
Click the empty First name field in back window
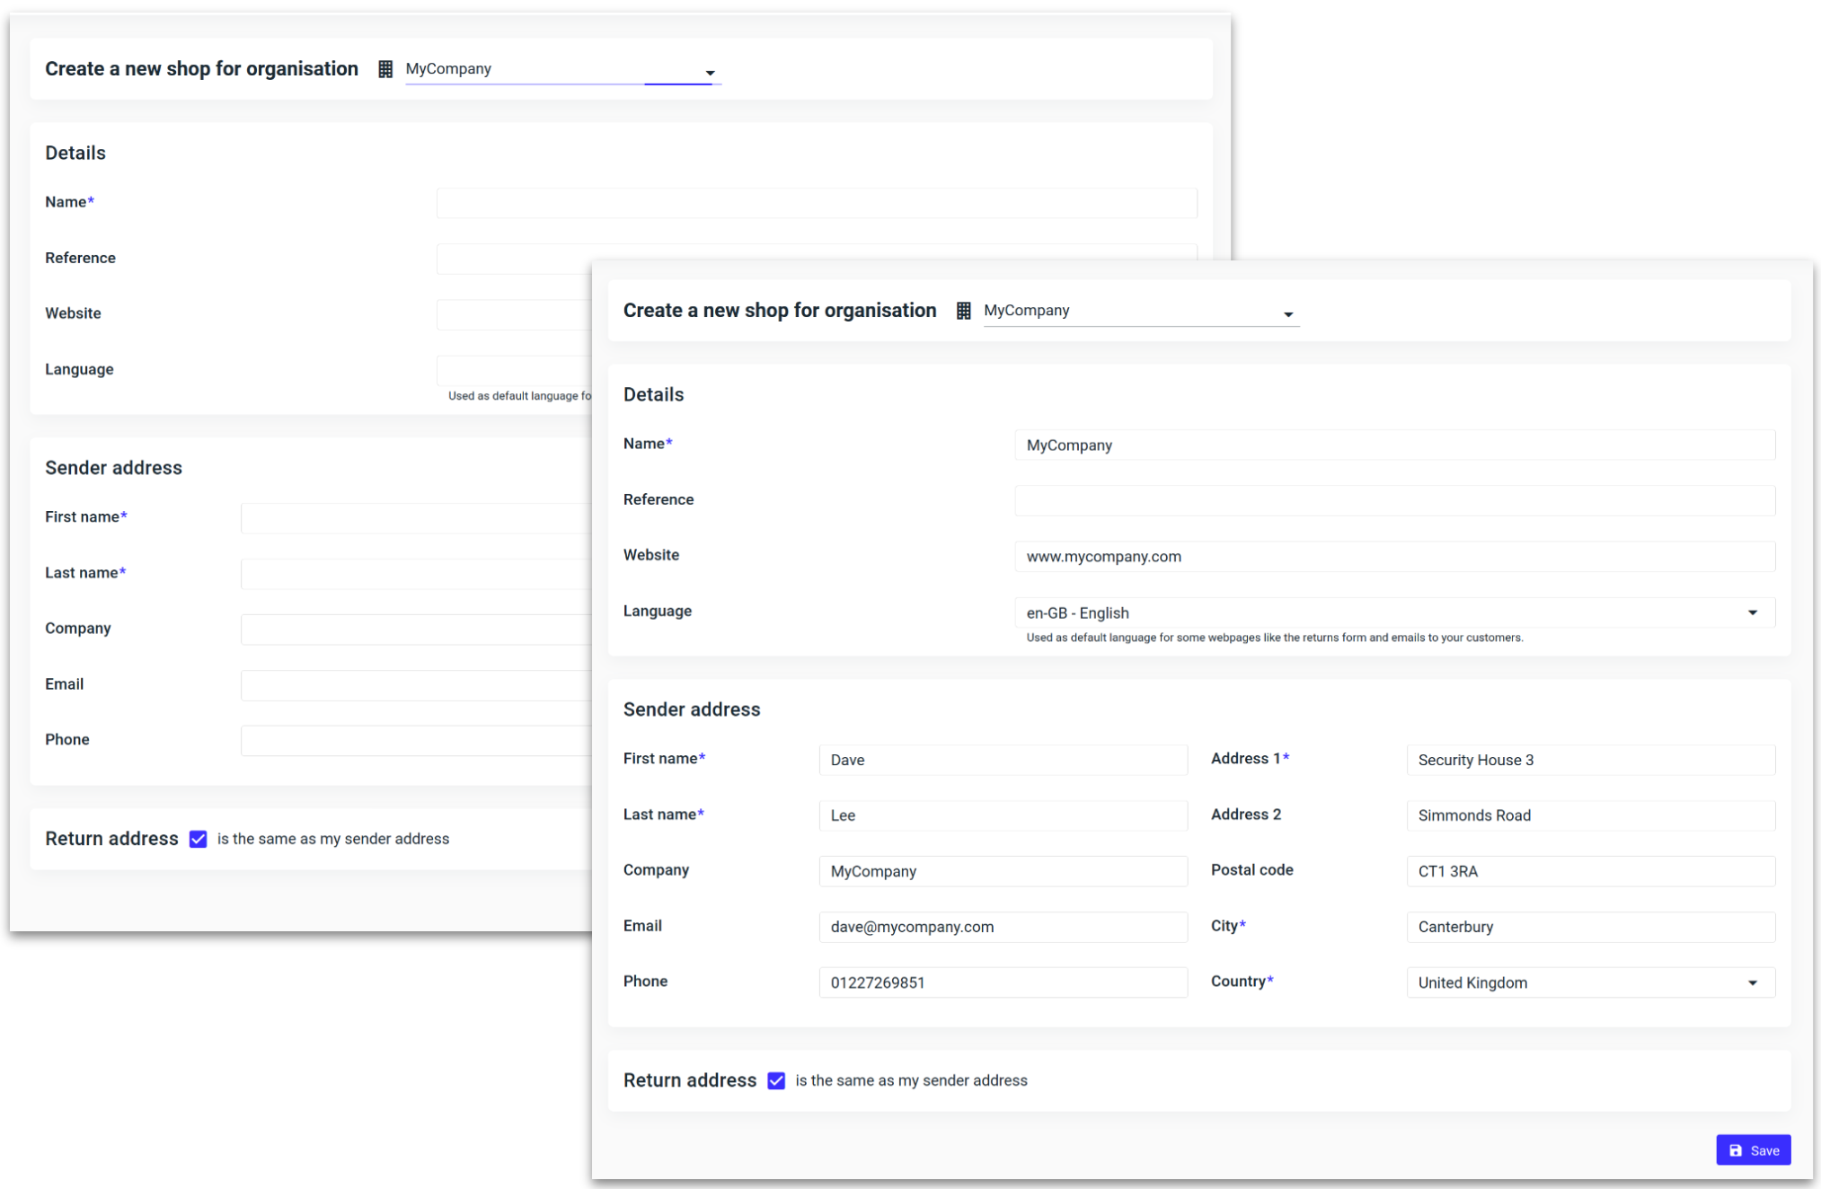click(x=416, y=518)
